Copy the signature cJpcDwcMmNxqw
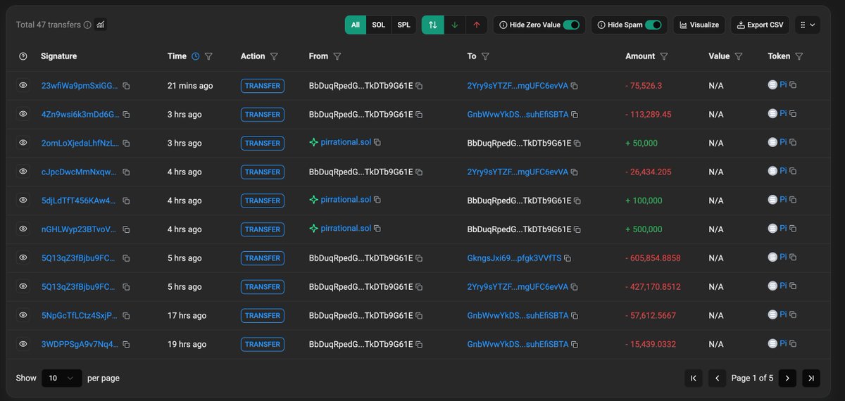The image size is (845, 401). click(x=127, y=172)
